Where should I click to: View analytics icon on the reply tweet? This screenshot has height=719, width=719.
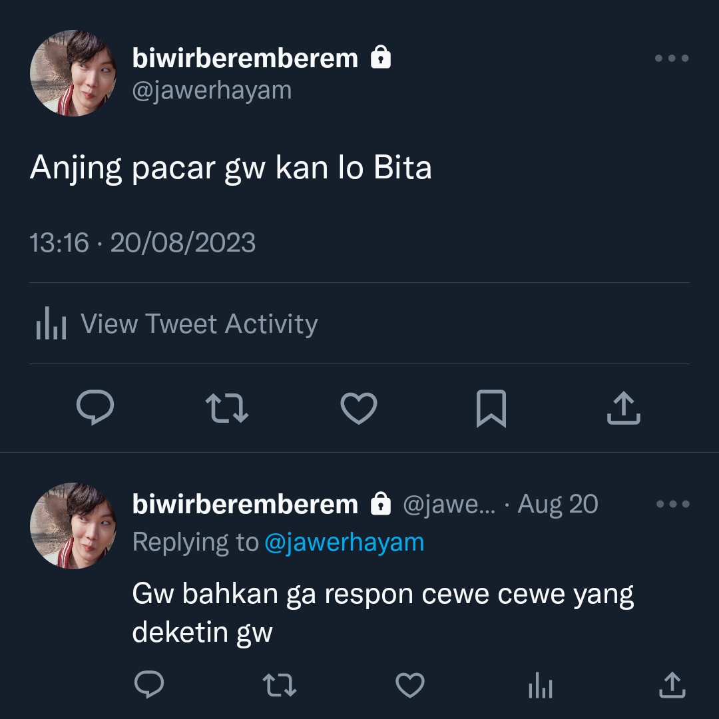540,685
